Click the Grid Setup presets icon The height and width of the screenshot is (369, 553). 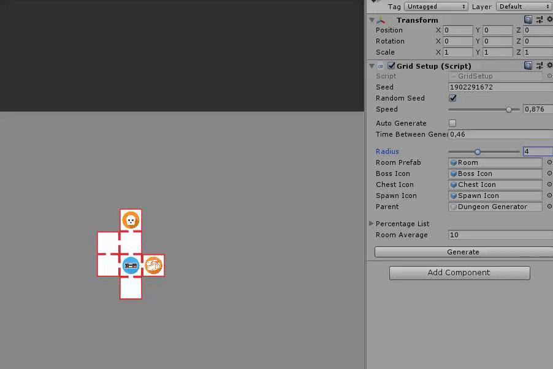click(x=538, y=66)
